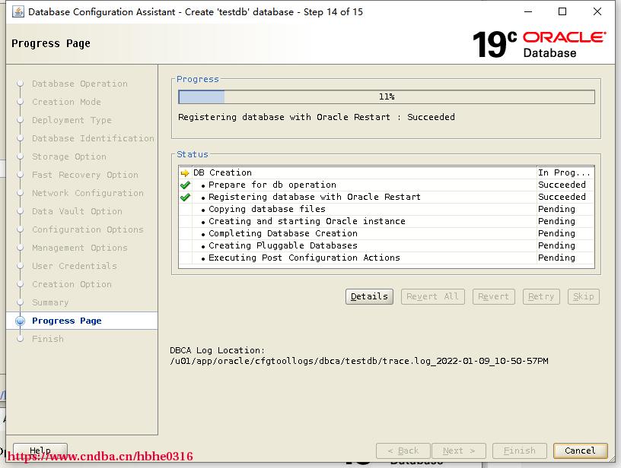Image resolution: width=621 pixels, height=468 pixels.
Task: Click the Finish button
Action: point(520,451)
